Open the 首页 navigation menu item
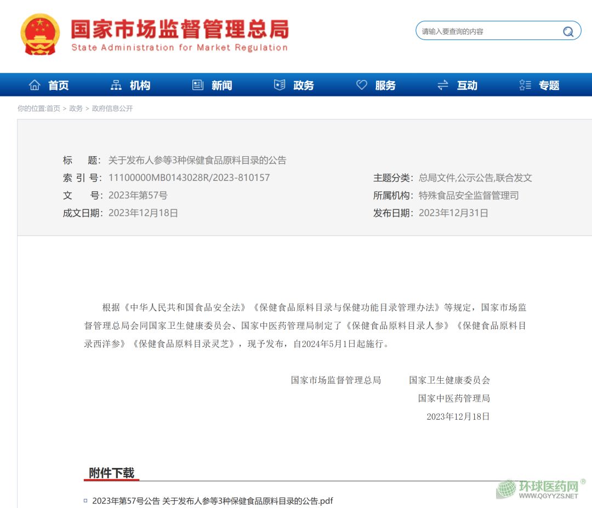The width and height of the screenshot is (592, 508). point(59,85)
